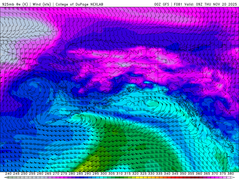This screenshot has height=179, width=239.
Task: Click the 240 value on the color scale
Action: coord(8,174)
